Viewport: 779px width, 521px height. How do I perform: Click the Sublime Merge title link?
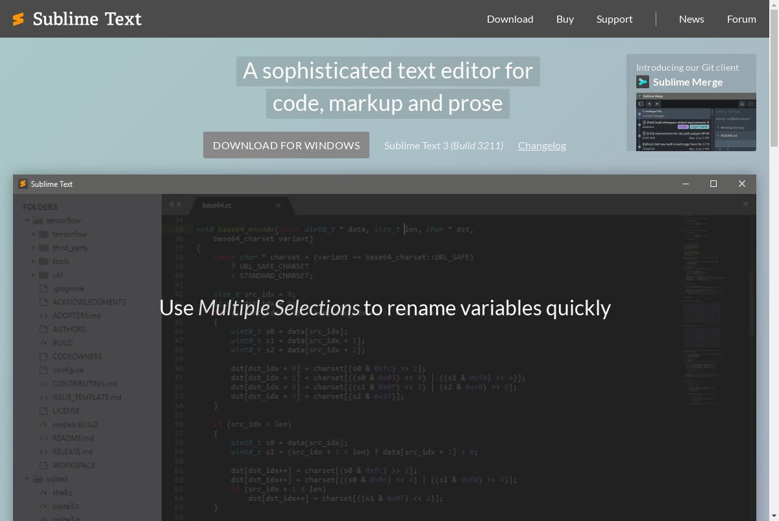click(x=687, y=82)
